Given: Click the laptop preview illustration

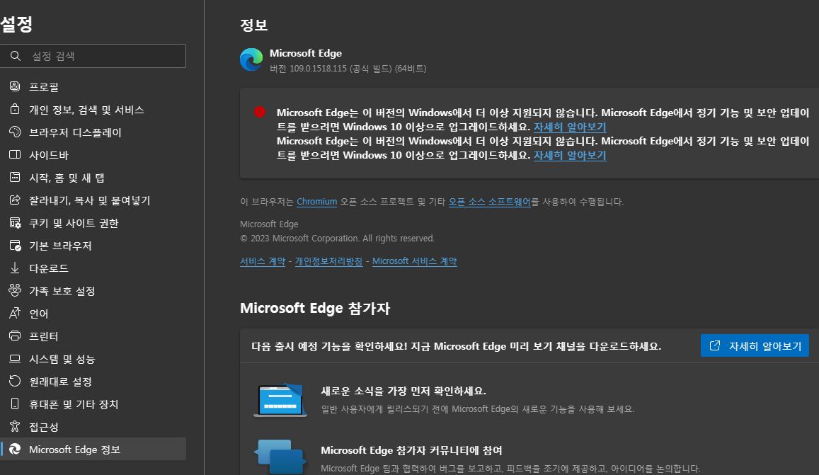Looking at the screenshot, I should tap(280, 400).
